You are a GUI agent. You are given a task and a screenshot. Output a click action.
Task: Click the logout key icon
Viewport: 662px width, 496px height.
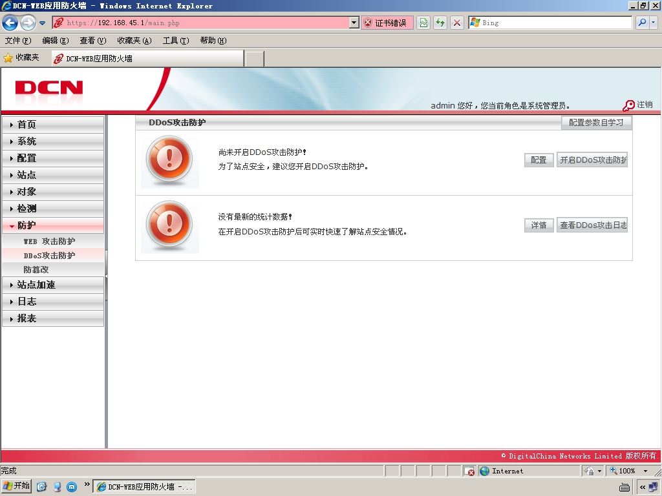(628, 105)
